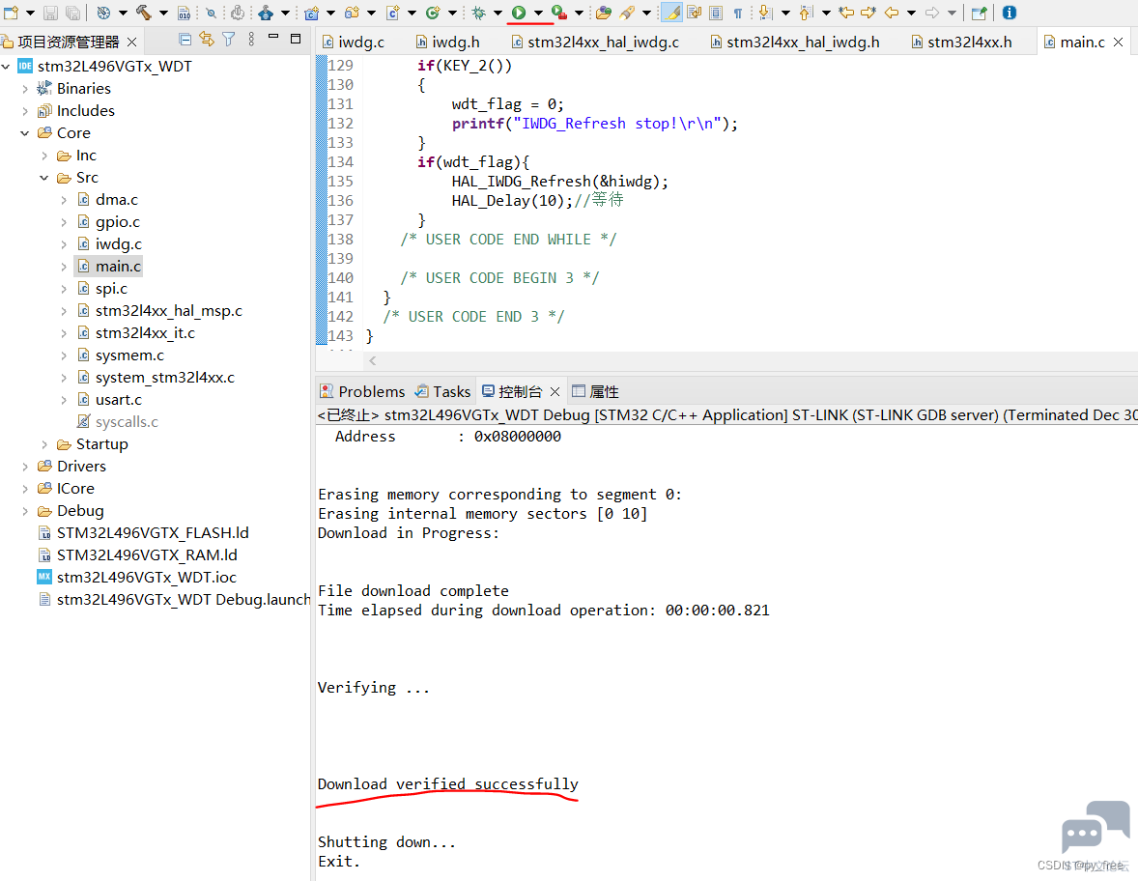Close the 控制台 console tab
Viewport: 1138px width, 881px height.
pyautogui.click(x=555, y=392)
